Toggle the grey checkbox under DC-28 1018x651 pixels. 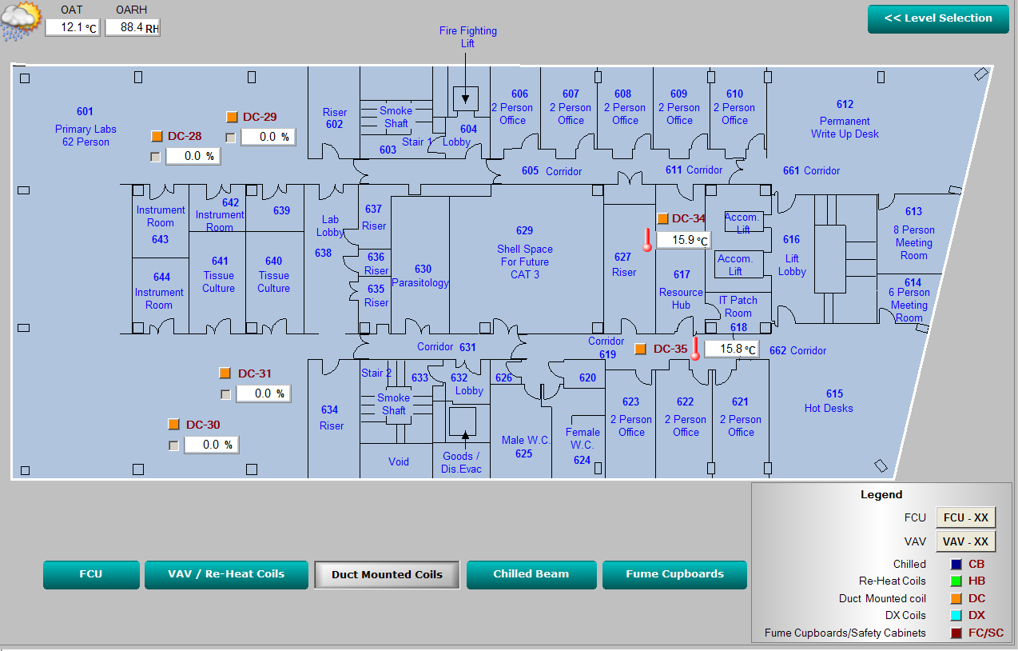pos(156,157)
